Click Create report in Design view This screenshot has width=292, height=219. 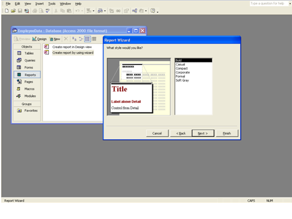pyautogui.click(x=72, y=47)
